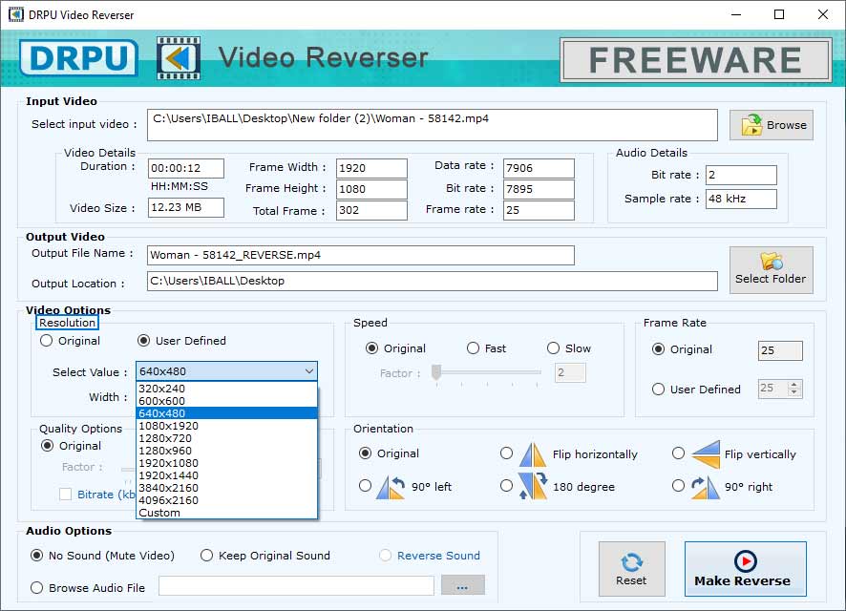The image size is (846, 611).
Task: Pick 600x600 from the resolution list
Action: coord(226,401)
